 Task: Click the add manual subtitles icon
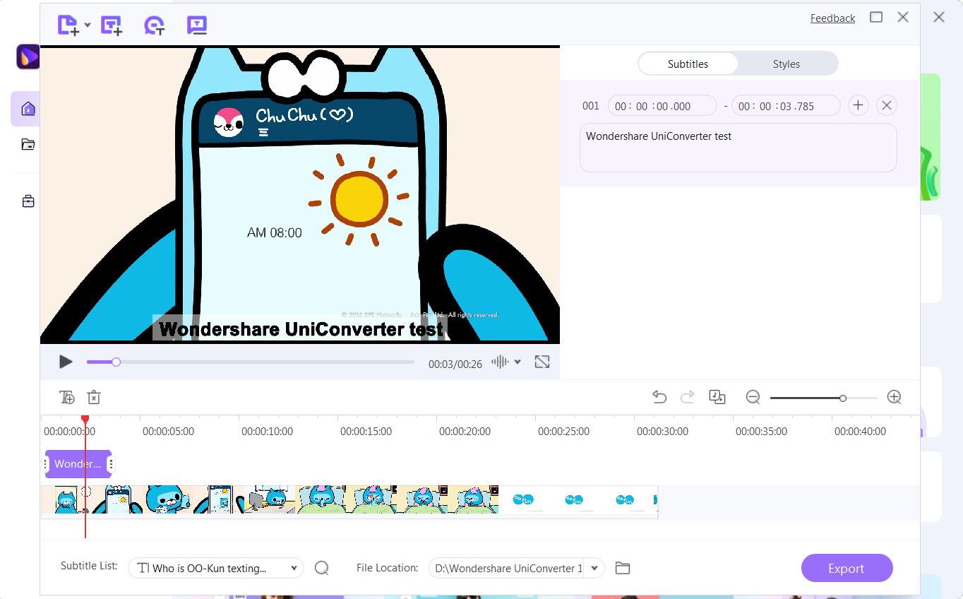coord(112,25)
